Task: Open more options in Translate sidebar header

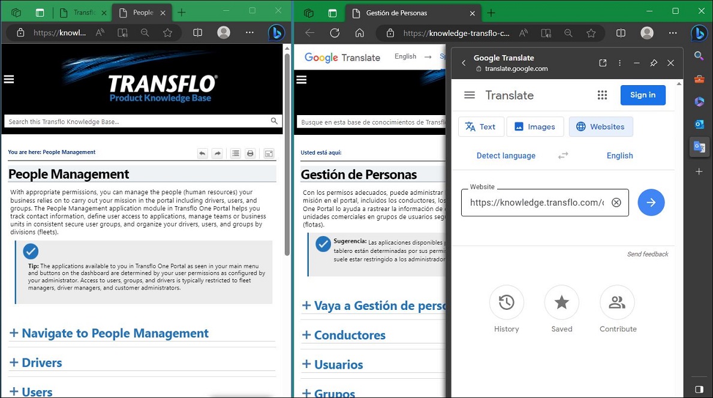Action: click(x=619, y=63)
